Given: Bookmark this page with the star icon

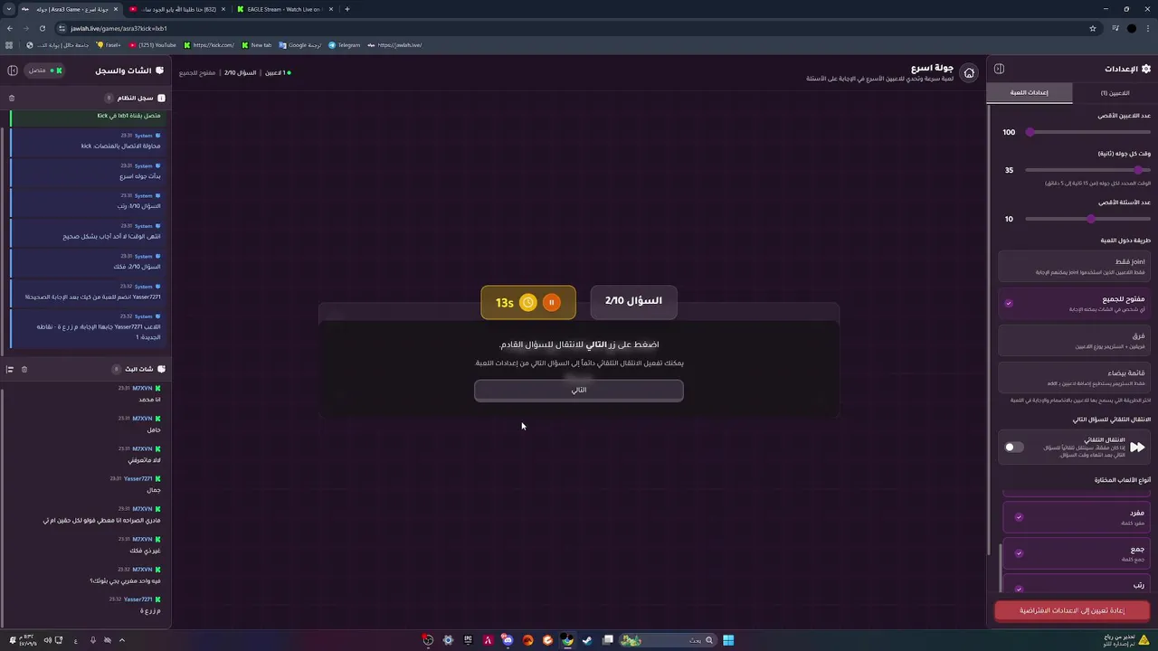Looking at the screenshot, I should [x=1092, y=28].
